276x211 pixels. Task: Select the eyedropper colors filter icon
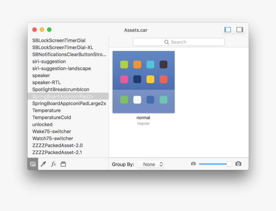coord(43,164)
